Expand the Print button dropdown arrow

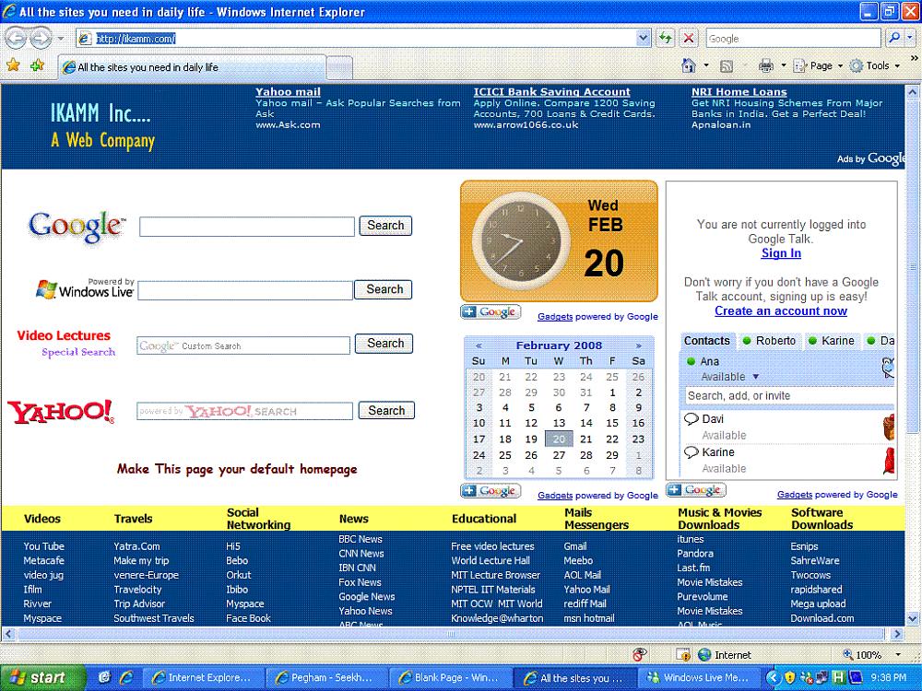[x=783, y=65]
